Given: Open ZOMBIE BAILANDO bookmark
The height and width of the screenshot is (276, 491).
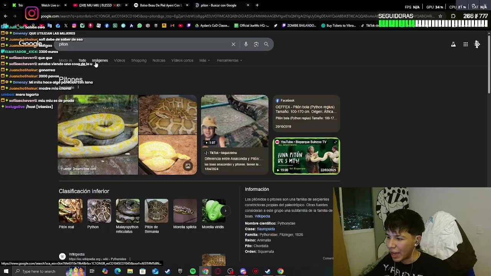Looking at the screenshot, I should [x=299, y=26].
